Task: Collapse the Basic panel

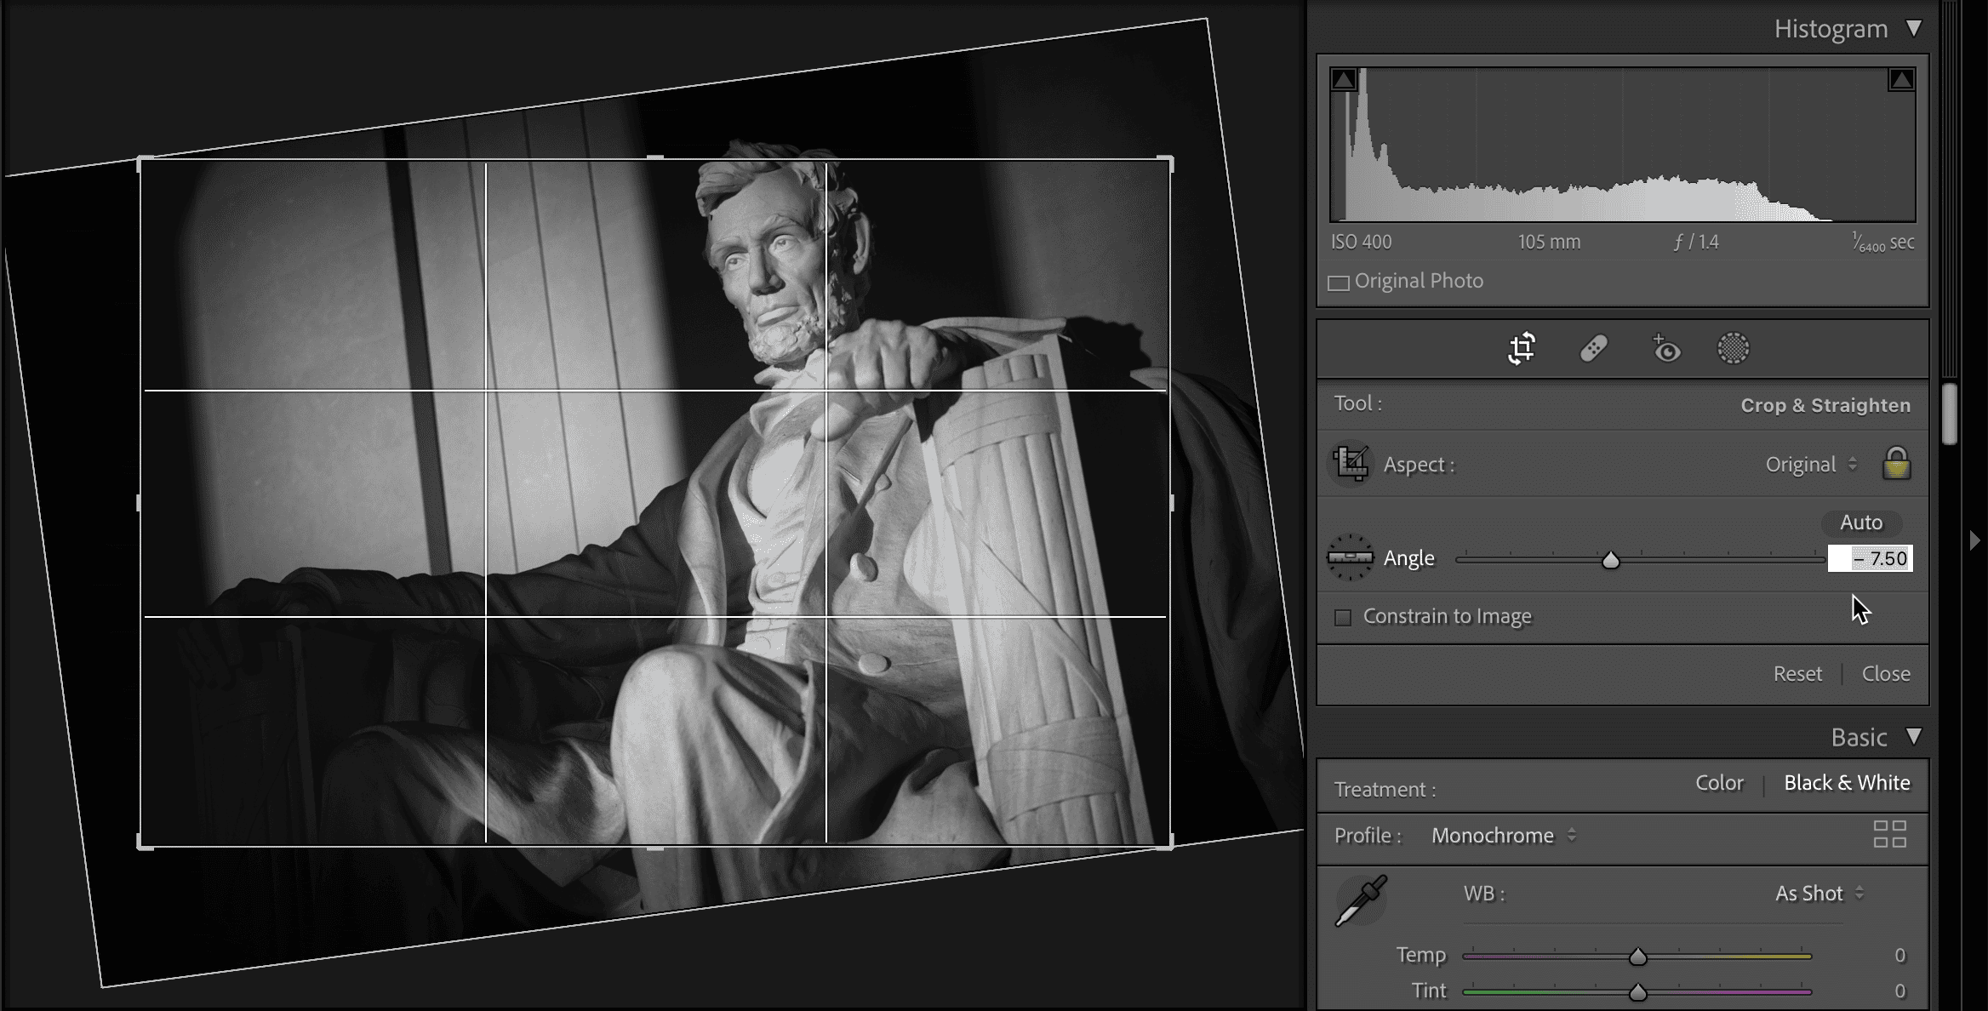Action: tap(1914, 736)
